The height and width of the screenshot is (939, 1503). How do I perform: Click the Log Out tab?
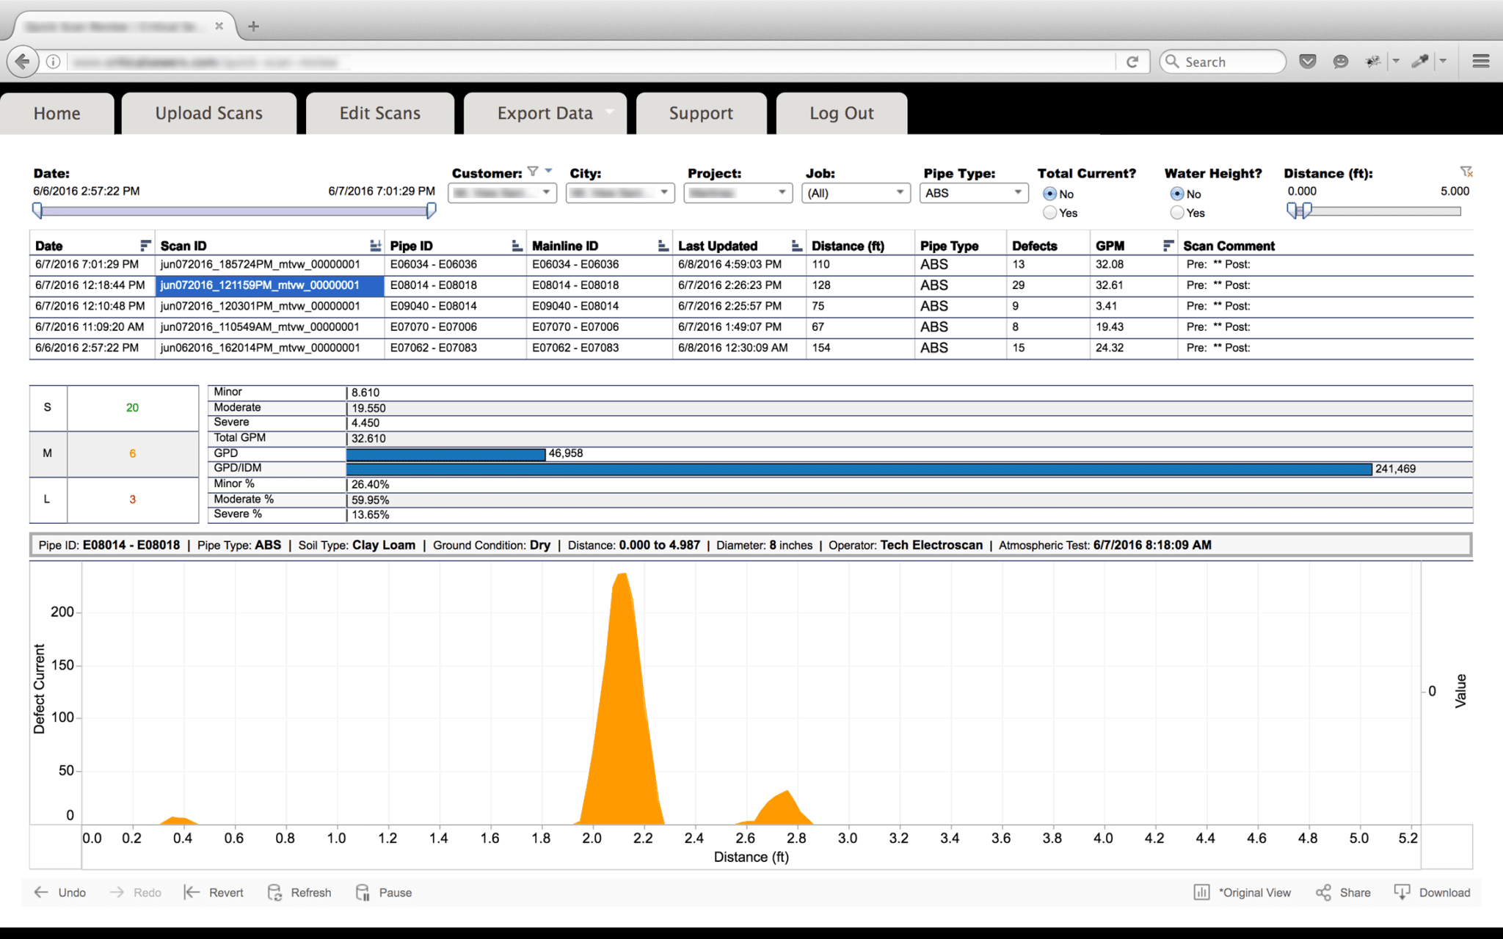pyautogui.click(x=842, y=113)
